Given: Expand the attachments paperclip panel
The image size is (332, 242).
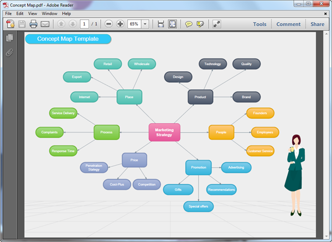Looking at the screenshot, I should point(9,52).
